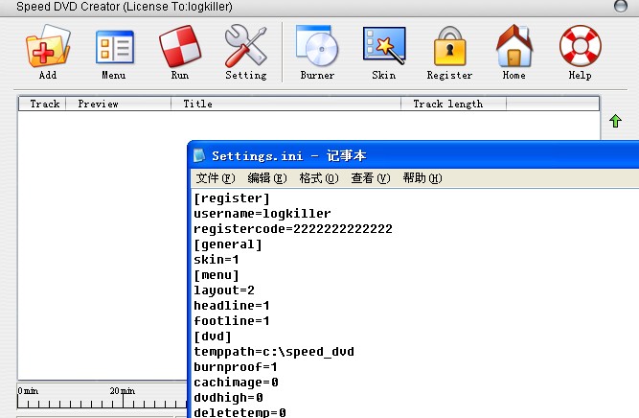Click the 20 min mark on the timeline
The width and height of the screenshot is (639, 418).
pyautogui.click(x=123, y=391)
